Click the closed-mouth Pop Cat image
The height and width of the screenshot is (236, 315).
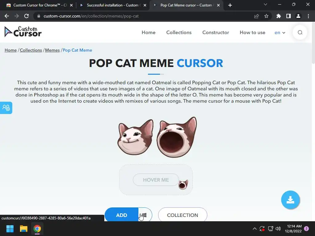pyautogui.click(x=135, y=137)
